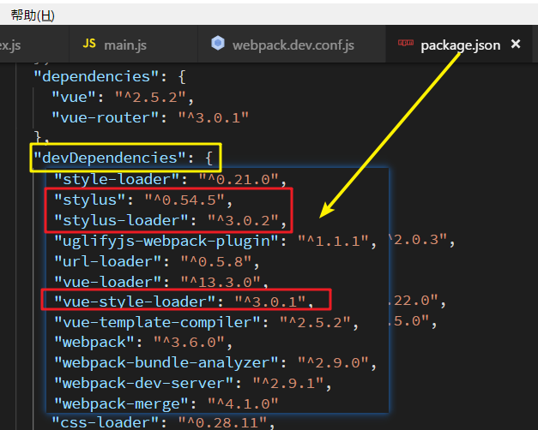The height and width of the screenshot is (430, 538).
Task: Click the npm icon on package.json tab
Action: point(405,43)
